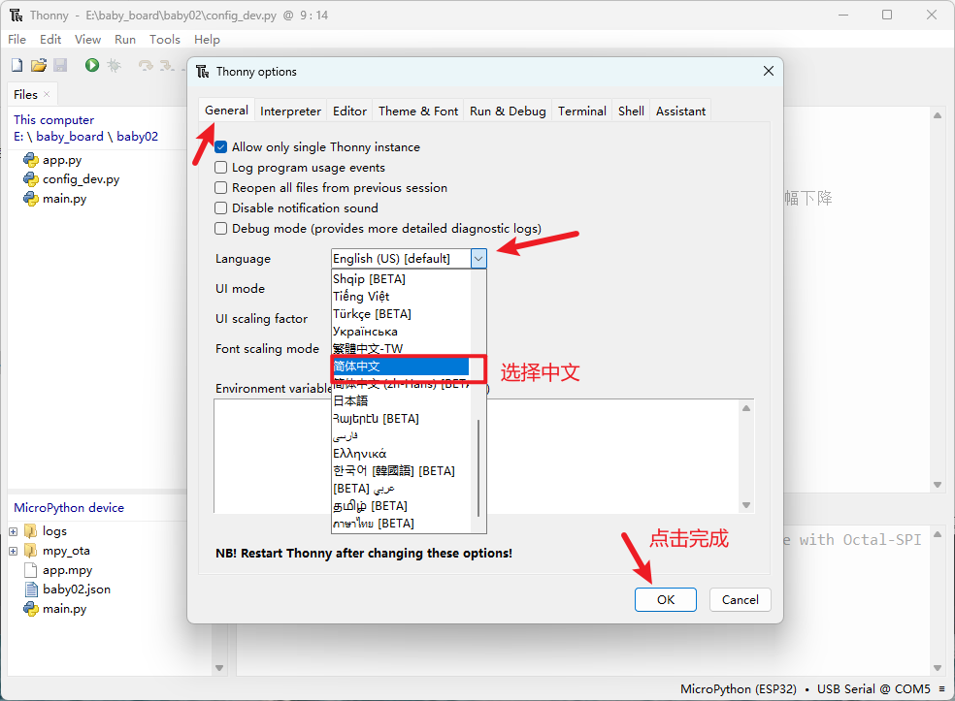Click baby_board in the file path

70,137
